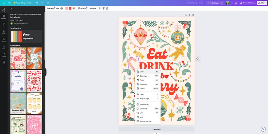Choose Comment from context menu

click(x=148, y=109)
